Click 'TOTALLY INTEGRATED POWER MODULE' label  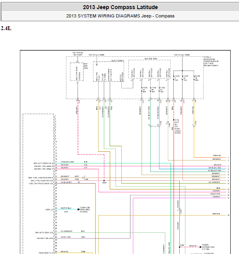[211, 61]
